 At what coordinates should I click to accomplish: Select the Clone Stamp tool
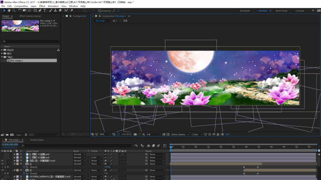tap(55, 10)
